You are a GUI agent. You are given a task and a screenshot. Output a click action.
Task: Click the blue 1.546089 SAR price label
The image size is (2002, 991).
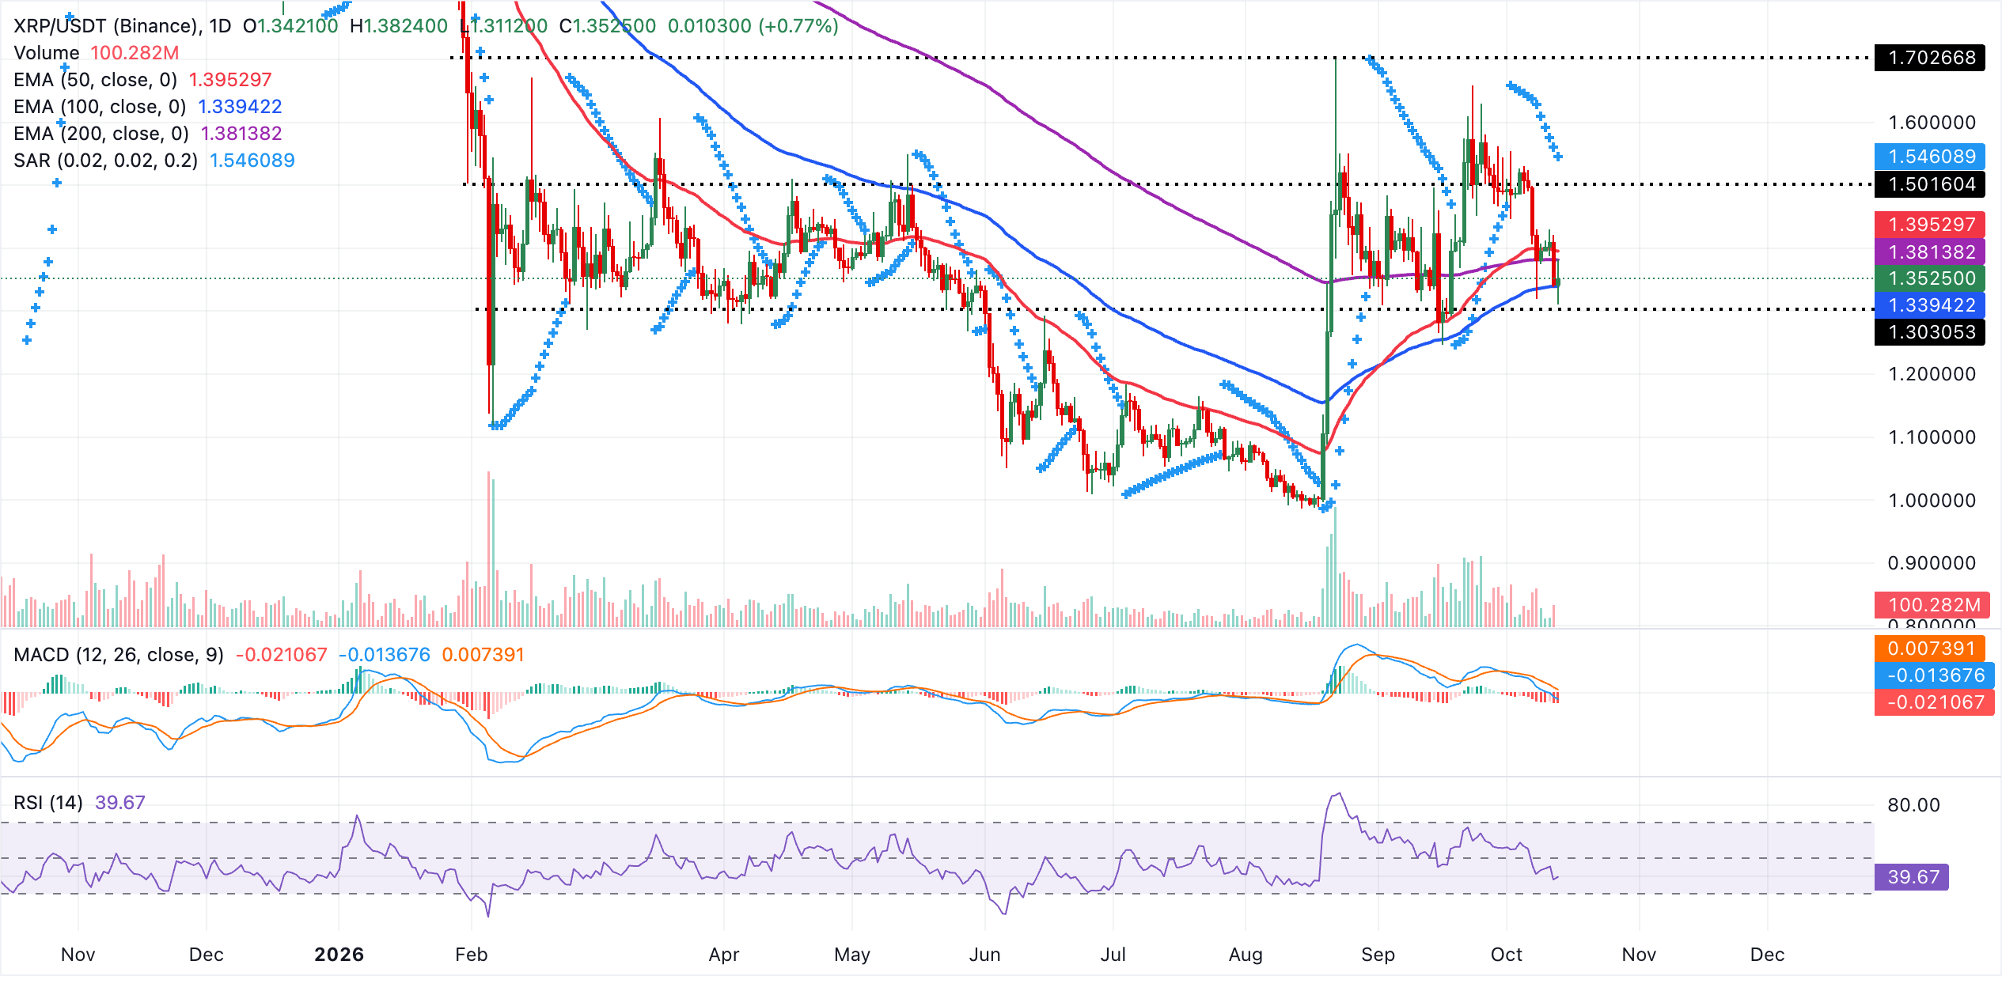coord(1930,157)
